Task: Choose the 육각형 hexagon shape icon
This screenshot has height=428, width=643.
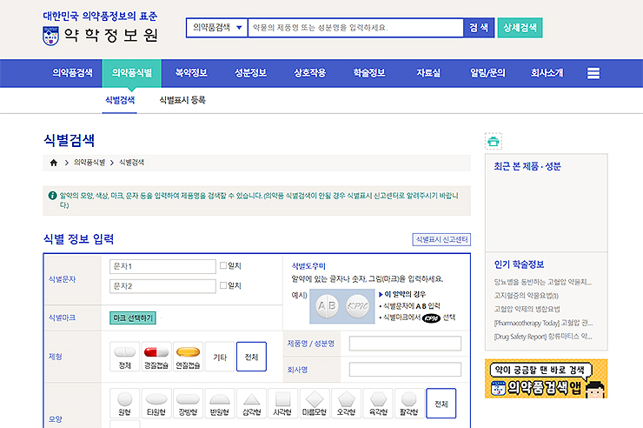Action: [378, 404]
